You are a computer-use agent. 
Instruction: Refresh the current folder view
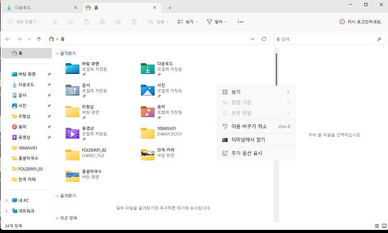[x=264, y=39]
